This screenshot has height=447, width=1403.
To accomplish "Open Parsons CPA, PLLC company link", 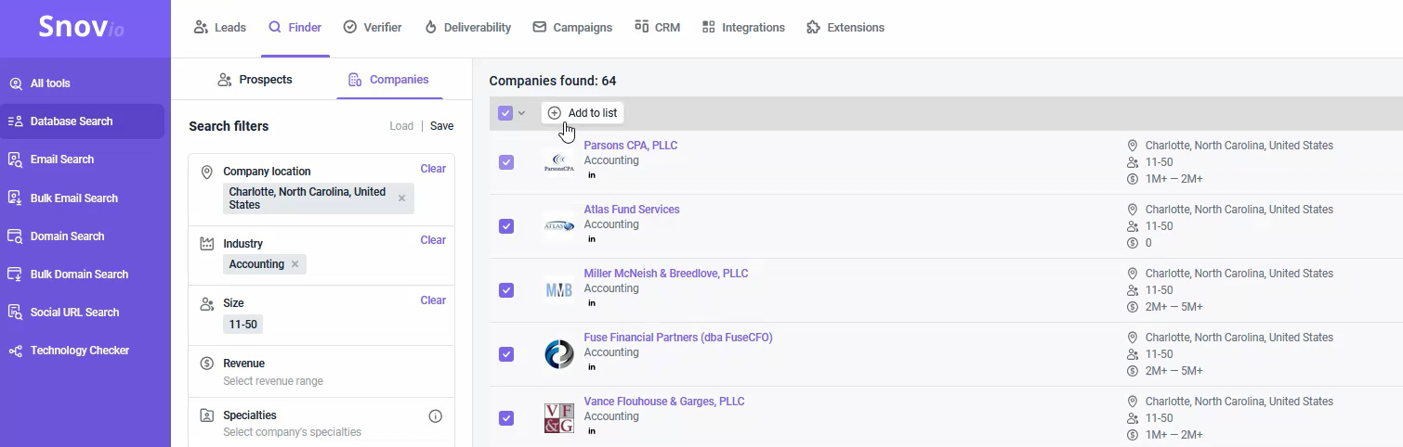I will (x=631, y=146).
